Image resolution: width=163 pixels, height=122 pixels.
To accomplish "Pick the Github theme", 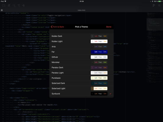I will (x=81, y=57).
